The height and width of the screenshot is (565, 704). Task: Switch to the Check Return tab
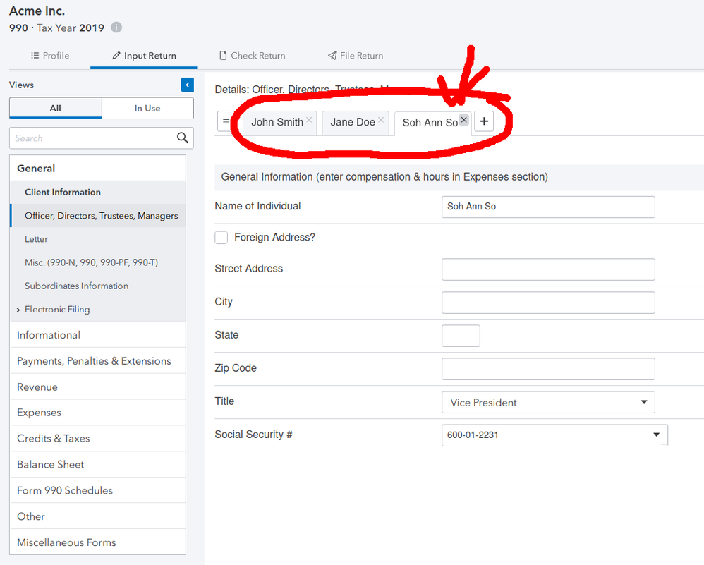coord(253,56)
